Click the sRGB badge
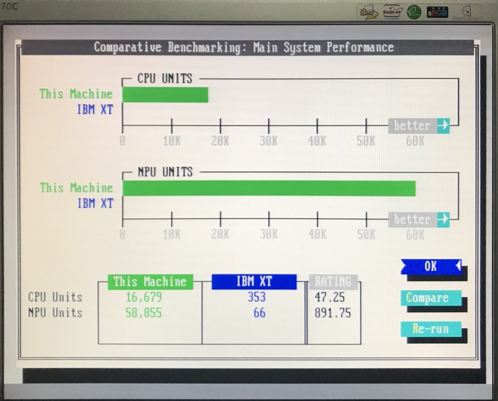This screenshot has width=498, height=401. [x=437, y=12]
